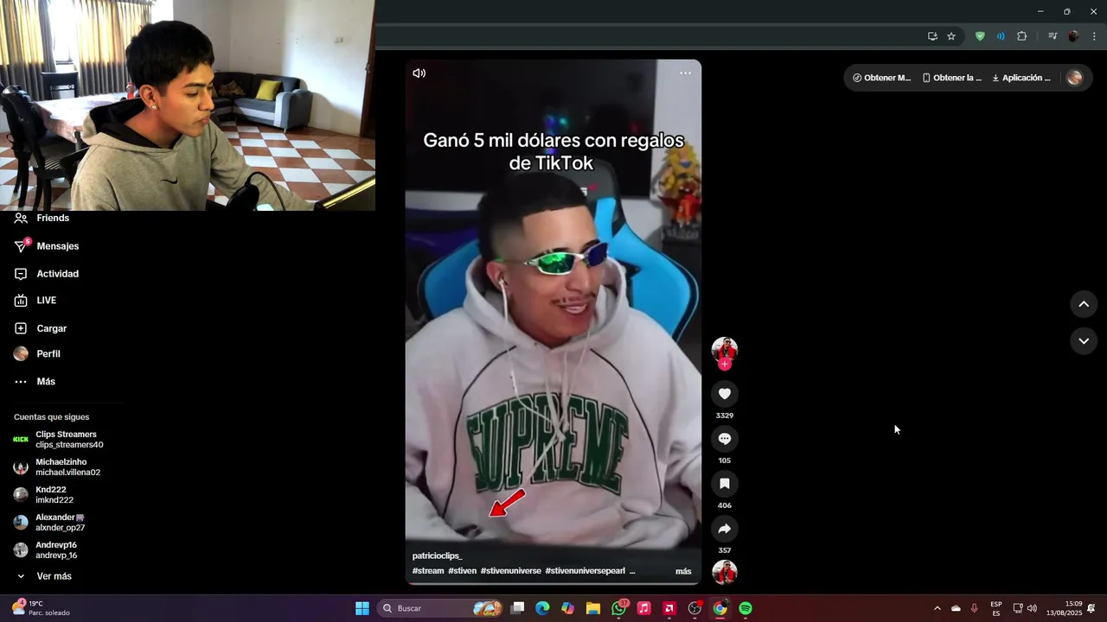
Task: Open Actividad in the sidebar
Action: 47,274
